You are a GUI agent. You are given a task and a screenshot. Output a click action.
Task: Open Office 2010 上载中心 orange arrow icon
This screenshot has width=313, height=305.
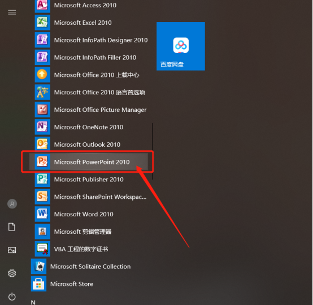point(42,75)
